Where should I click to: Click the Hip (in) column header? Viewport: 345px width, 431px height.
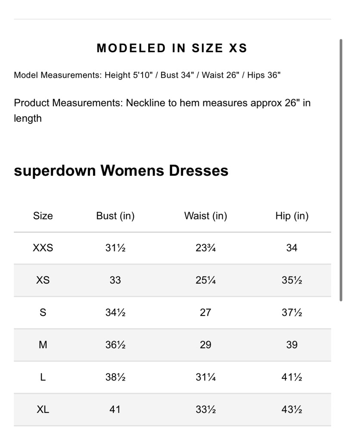tap(292, 216)
